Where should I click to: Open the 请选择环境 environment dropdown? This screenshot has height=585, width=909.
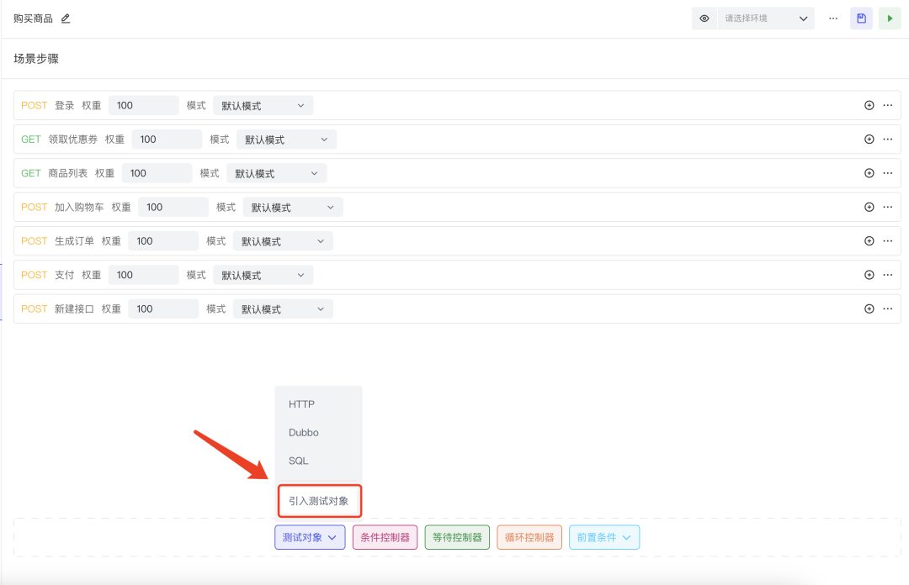point(766,18)
